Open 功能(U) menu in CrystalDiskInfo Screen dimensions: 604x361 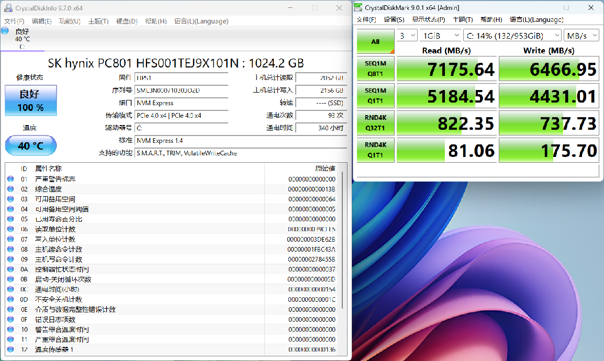click(x=70, y=21)
